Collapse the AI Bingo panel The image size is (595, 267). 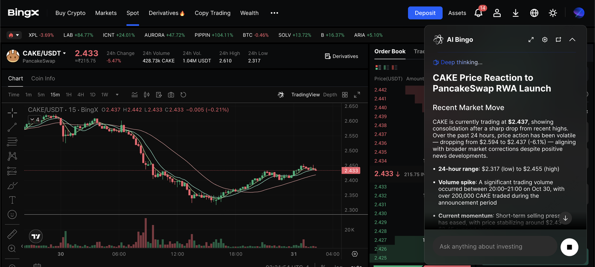[572, 40]
